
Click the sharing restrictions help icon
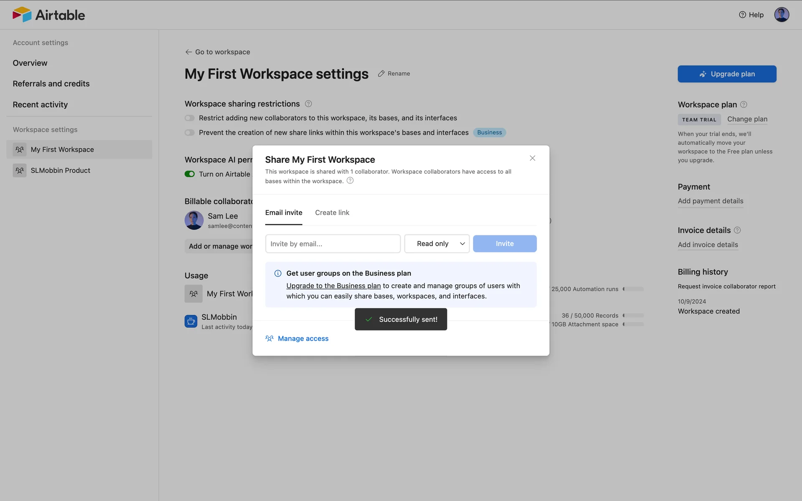click(x=308, y=104)
